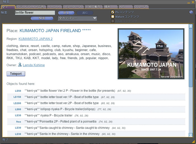The image size is (196, 144).
Task: Toggle the PG content checkbox
Action: click(x=113, y=12)
